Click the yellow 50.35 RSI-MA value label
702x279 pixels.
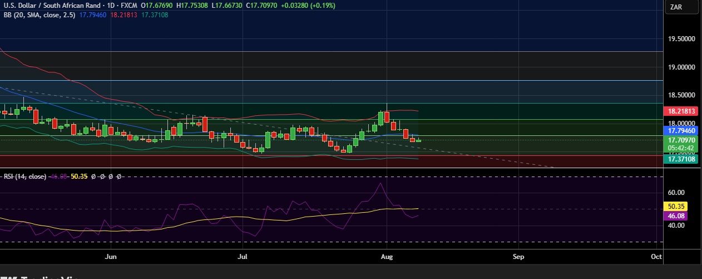pos(678,206)
